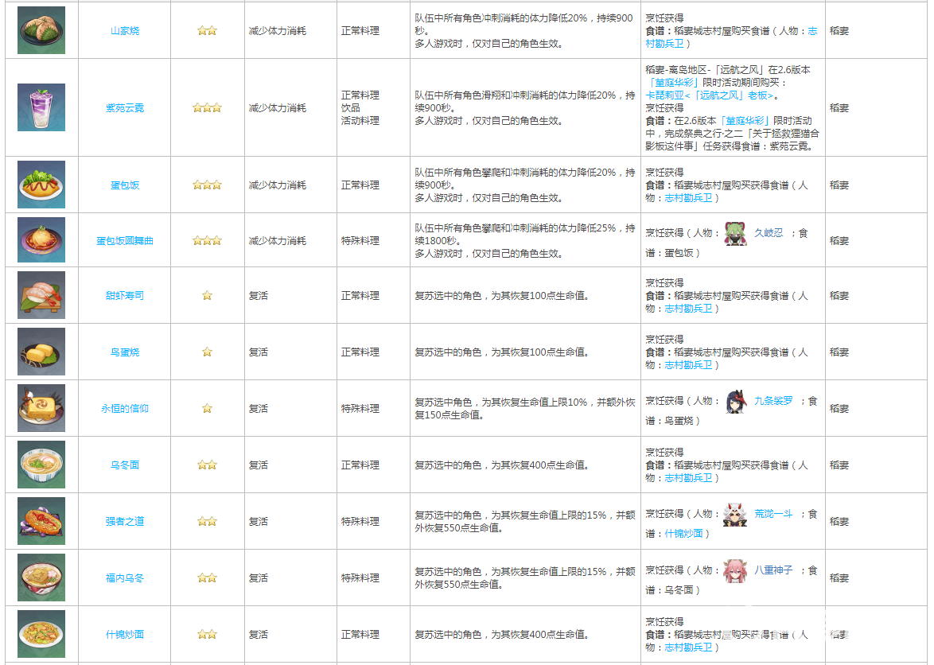
Task: Open the 永恒的信仰 dish icon
Action: (41, 408)
